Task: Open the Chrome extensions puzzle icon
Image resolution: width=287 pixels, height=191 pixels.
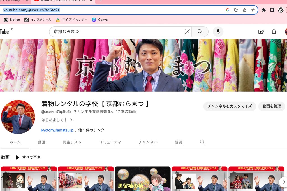Action: [263, 10]
